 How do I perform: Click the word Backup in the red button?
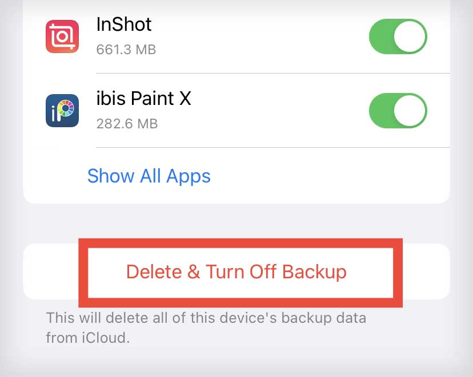click(315, 271)
